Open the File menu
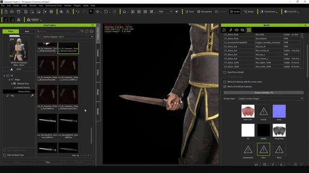This screenshot has width=309, height=173. [3, 6]
